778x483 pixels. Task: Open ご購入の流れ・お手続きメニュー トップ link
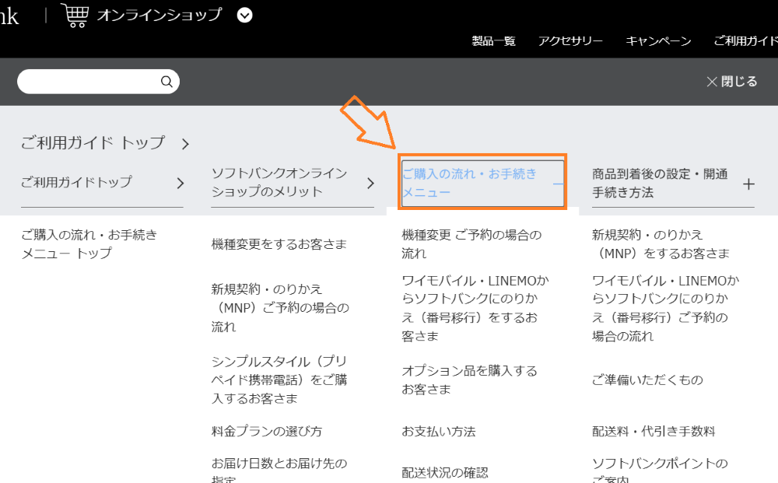click(89, 244)
